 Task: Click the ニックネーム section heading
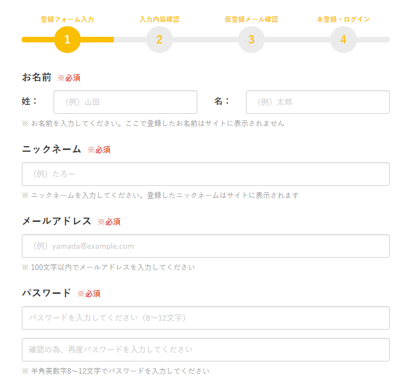[x=51, y=149]
